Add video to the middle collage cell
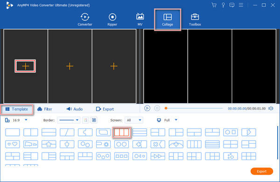Screen dimensions: 280x182 [x=70, y=66]
